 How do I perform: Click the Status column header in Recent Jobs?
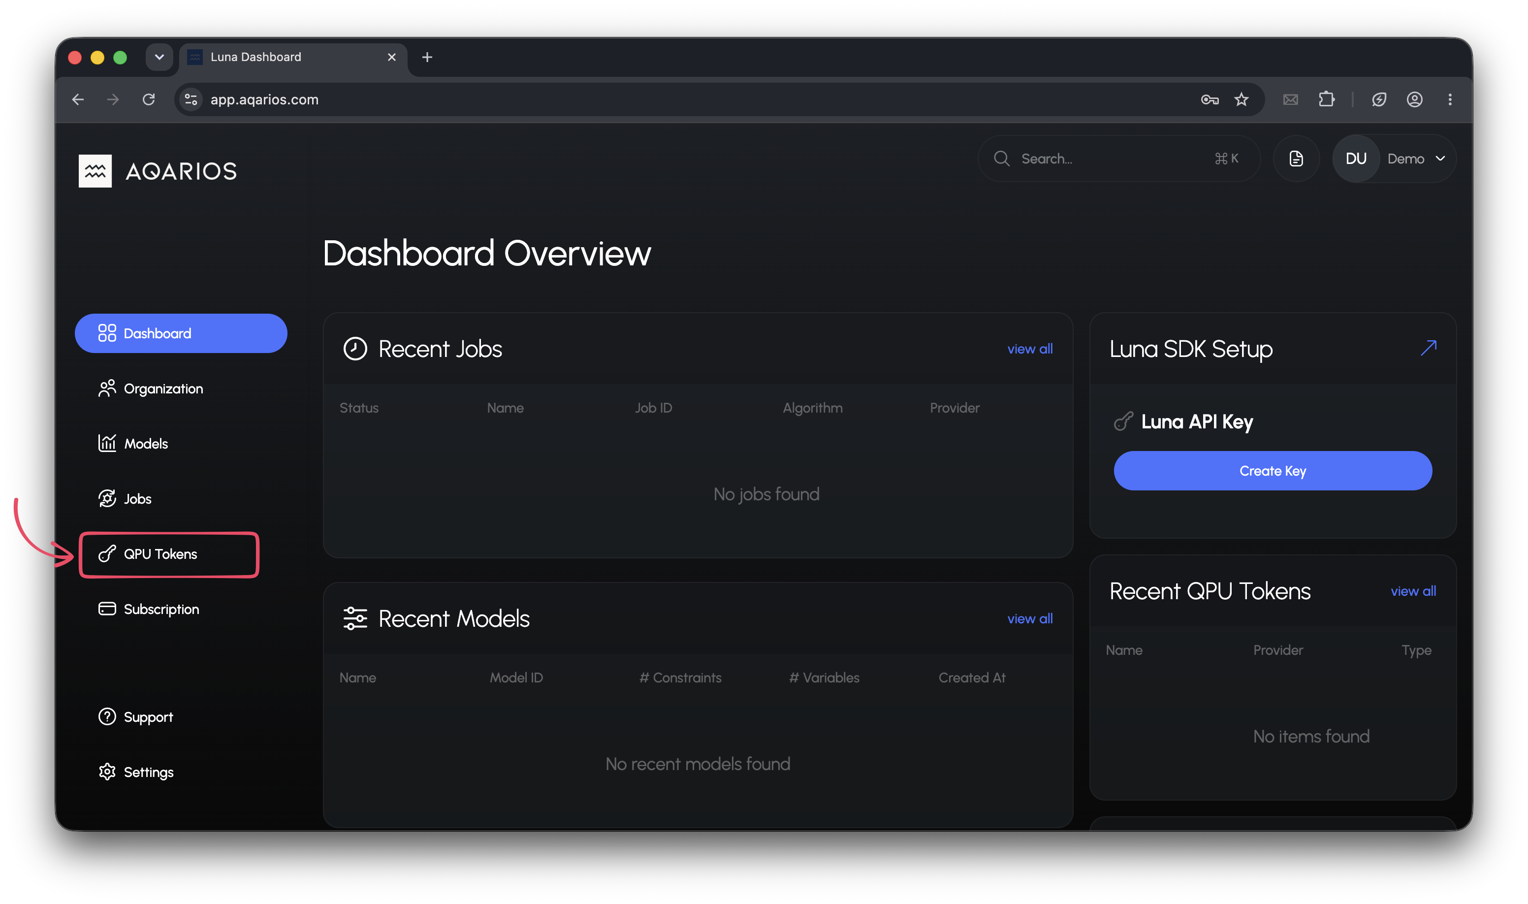click(359, 408)
